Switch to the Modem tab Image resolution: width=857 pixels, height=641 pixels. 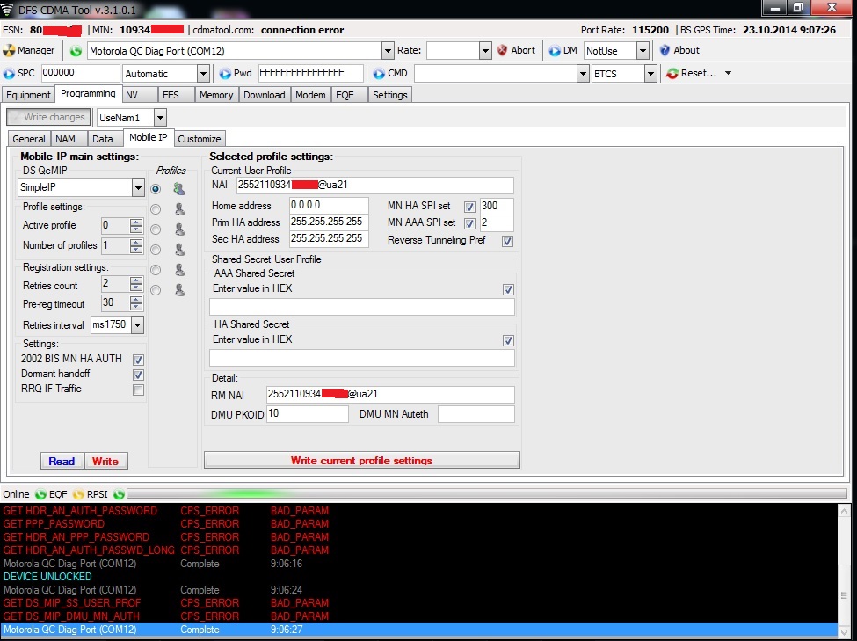310,95
